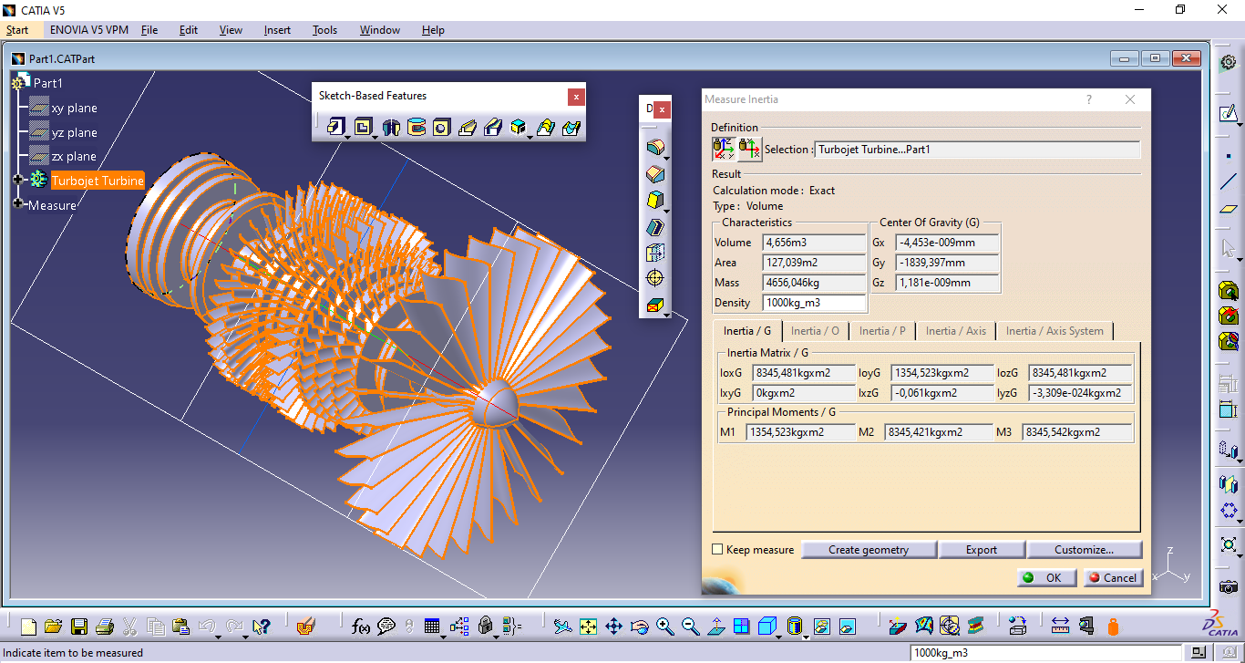Select the Pan view icon
The width and height of the screenshot is (1245, 663).
click(x=613, y=627)
